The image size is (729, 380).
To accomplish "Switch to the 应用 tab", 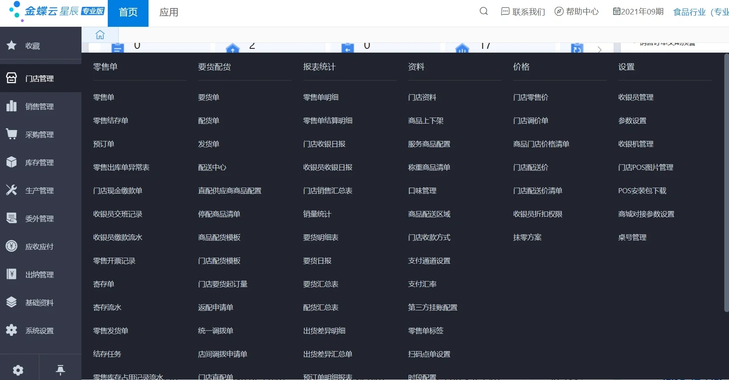I will click(x=168, y=13).
